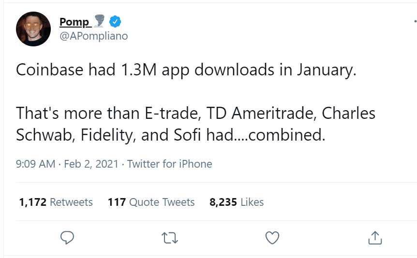Image resolution: width=417 pixels, height=258 pixels.
Task: Click the word Coinbase in the tweet
Action: (x=50, y=70)
